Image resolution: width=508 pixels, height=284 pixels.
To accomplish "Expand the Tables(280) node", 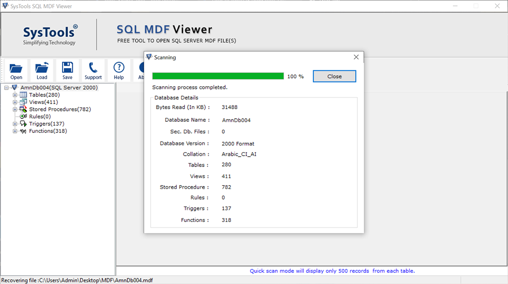I will [15, 95].
